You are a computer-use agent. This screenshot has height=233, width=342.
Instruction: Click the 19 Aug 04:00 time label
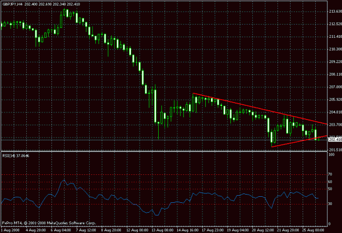click(237, 230)
